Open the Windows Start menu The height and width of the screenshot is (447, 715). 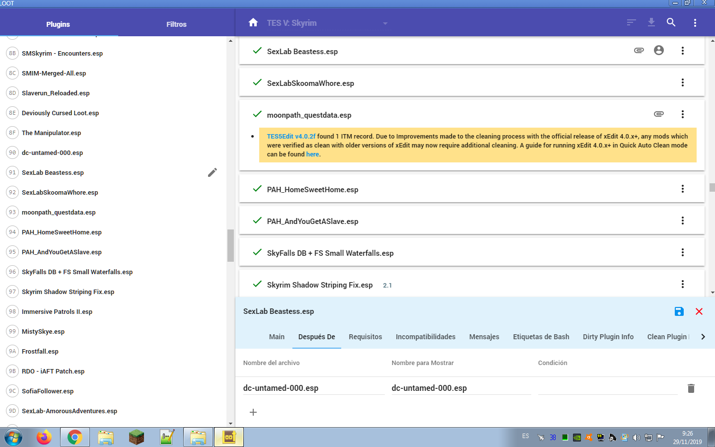coord(13,438)
